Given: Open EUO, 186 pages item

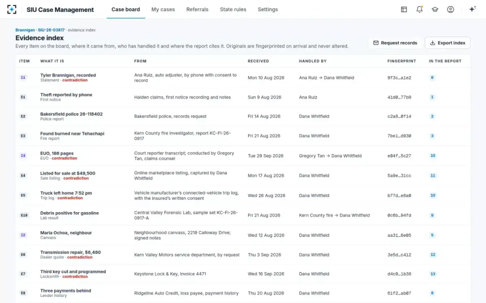Looking at the screenshot, I should tap(57, 154).
